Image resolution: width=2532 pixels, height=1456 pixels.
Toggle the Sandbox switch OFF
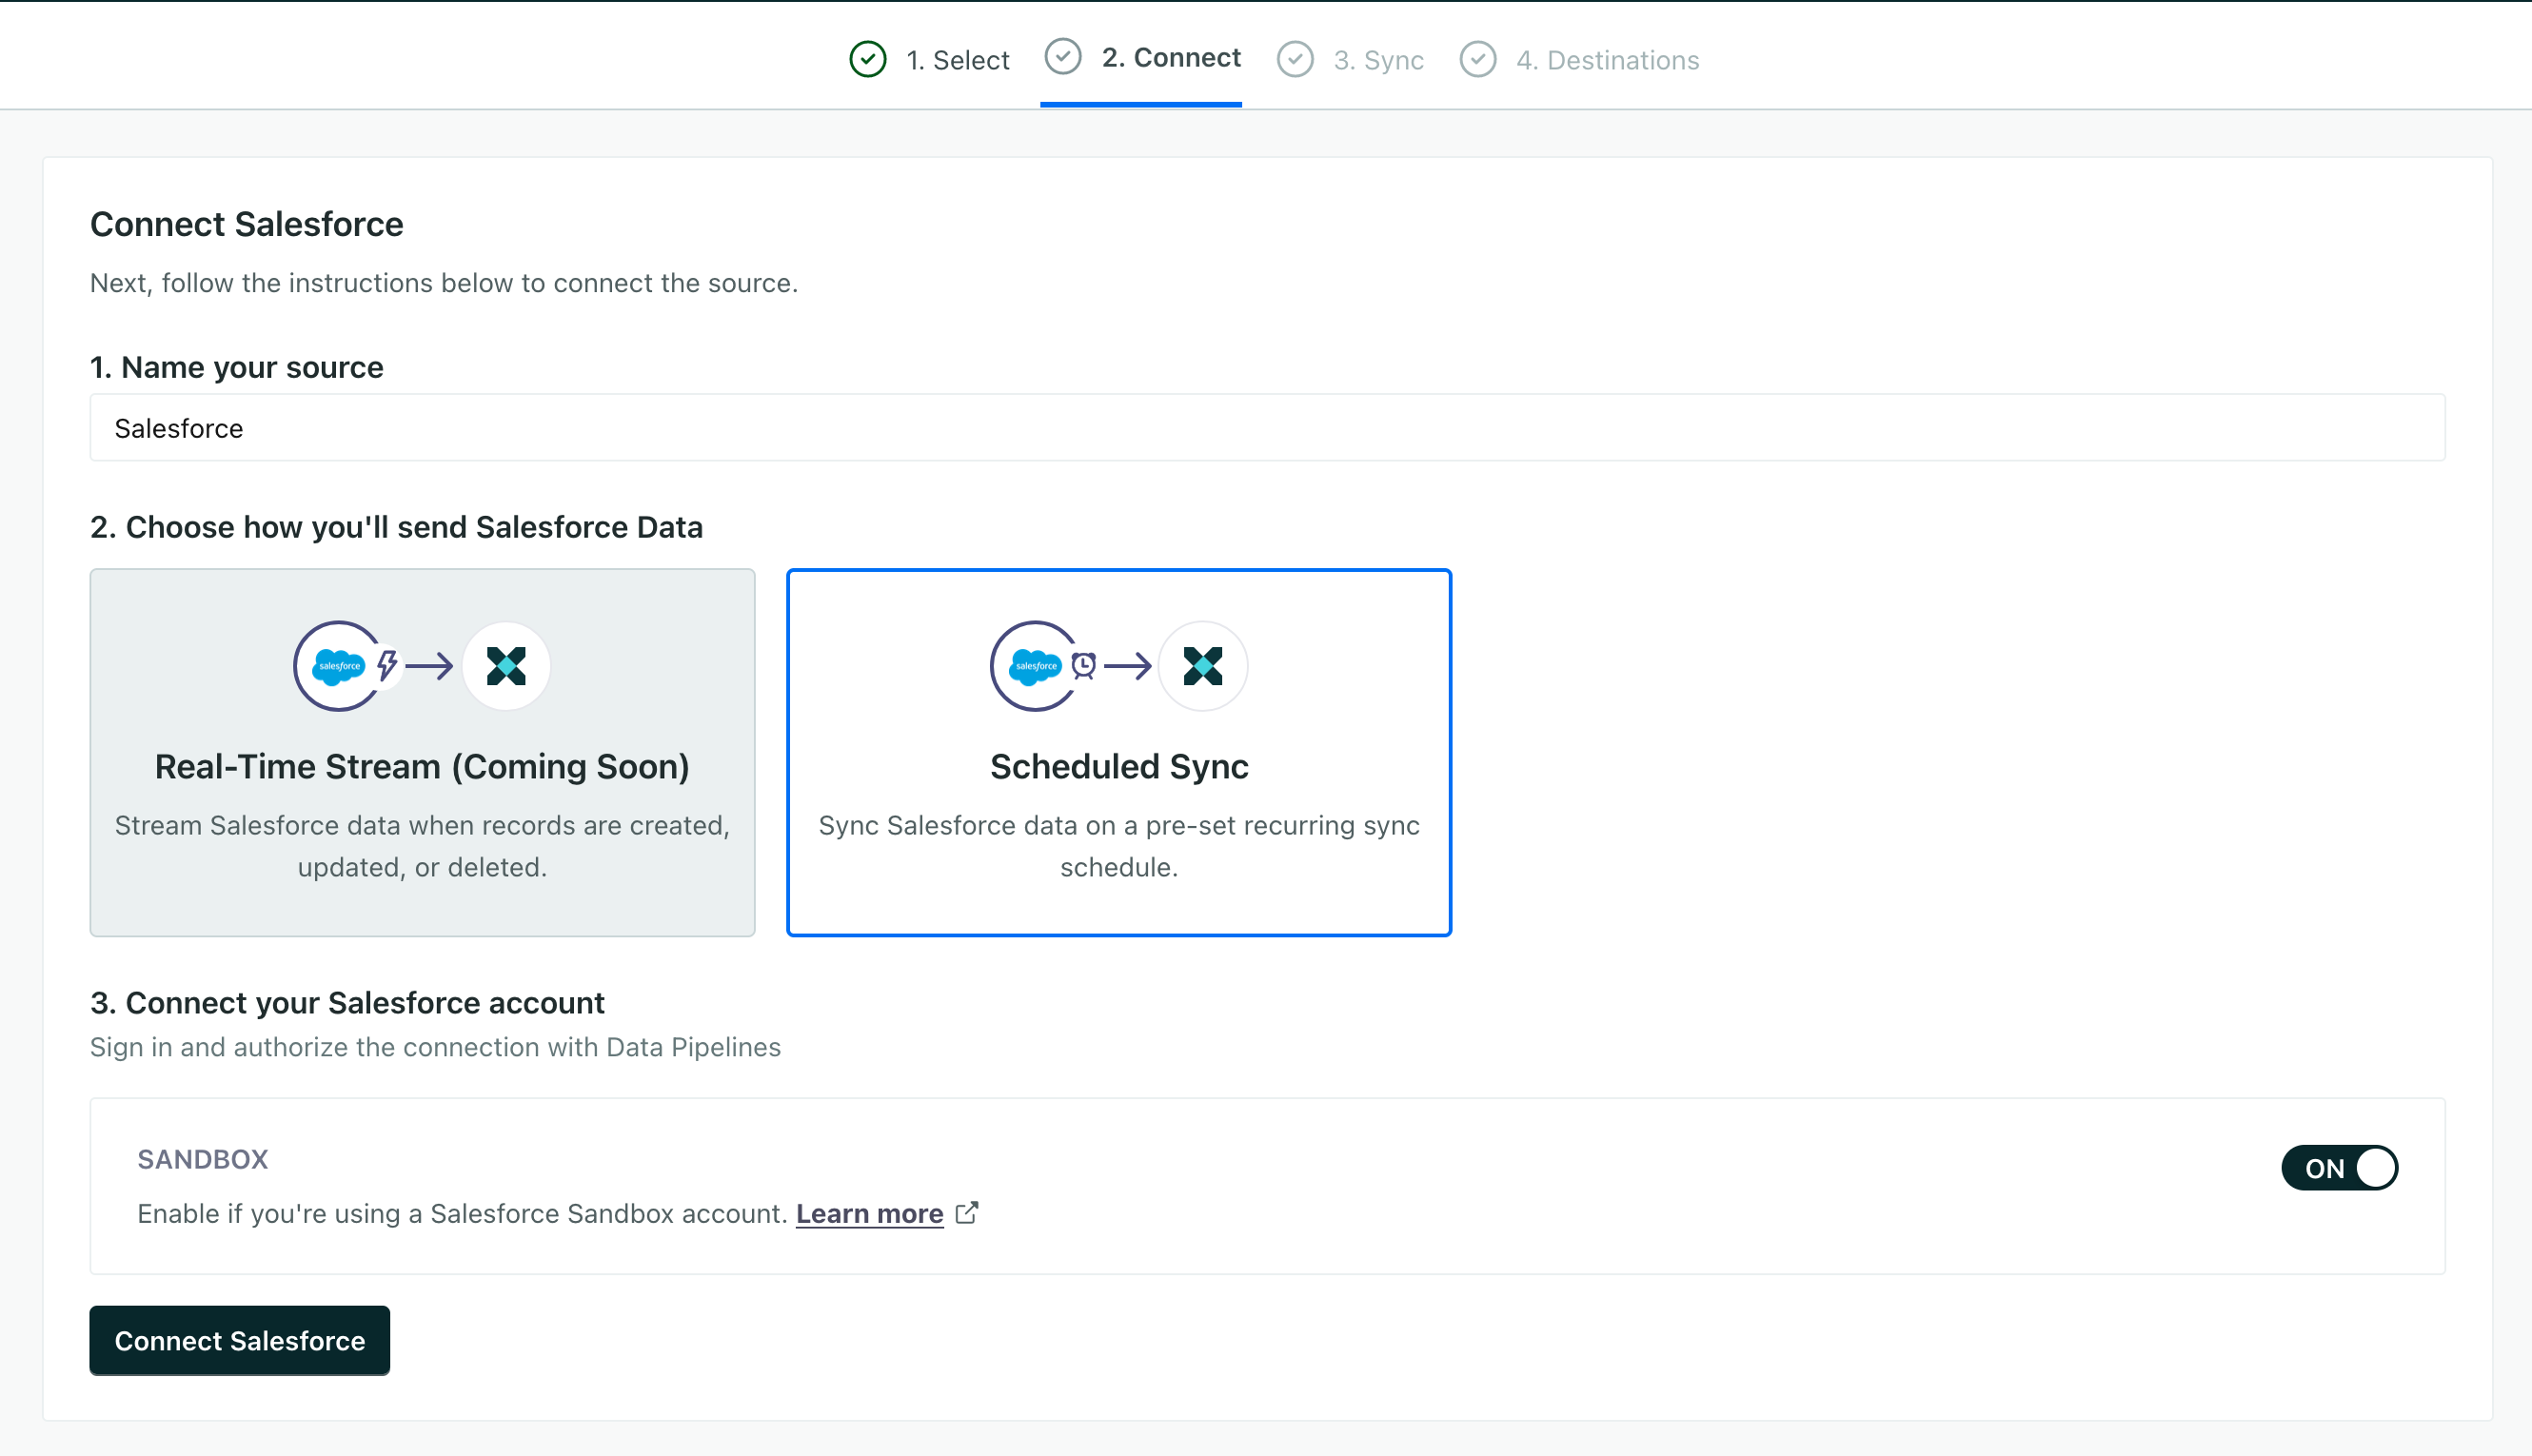pos(2341,1168)
